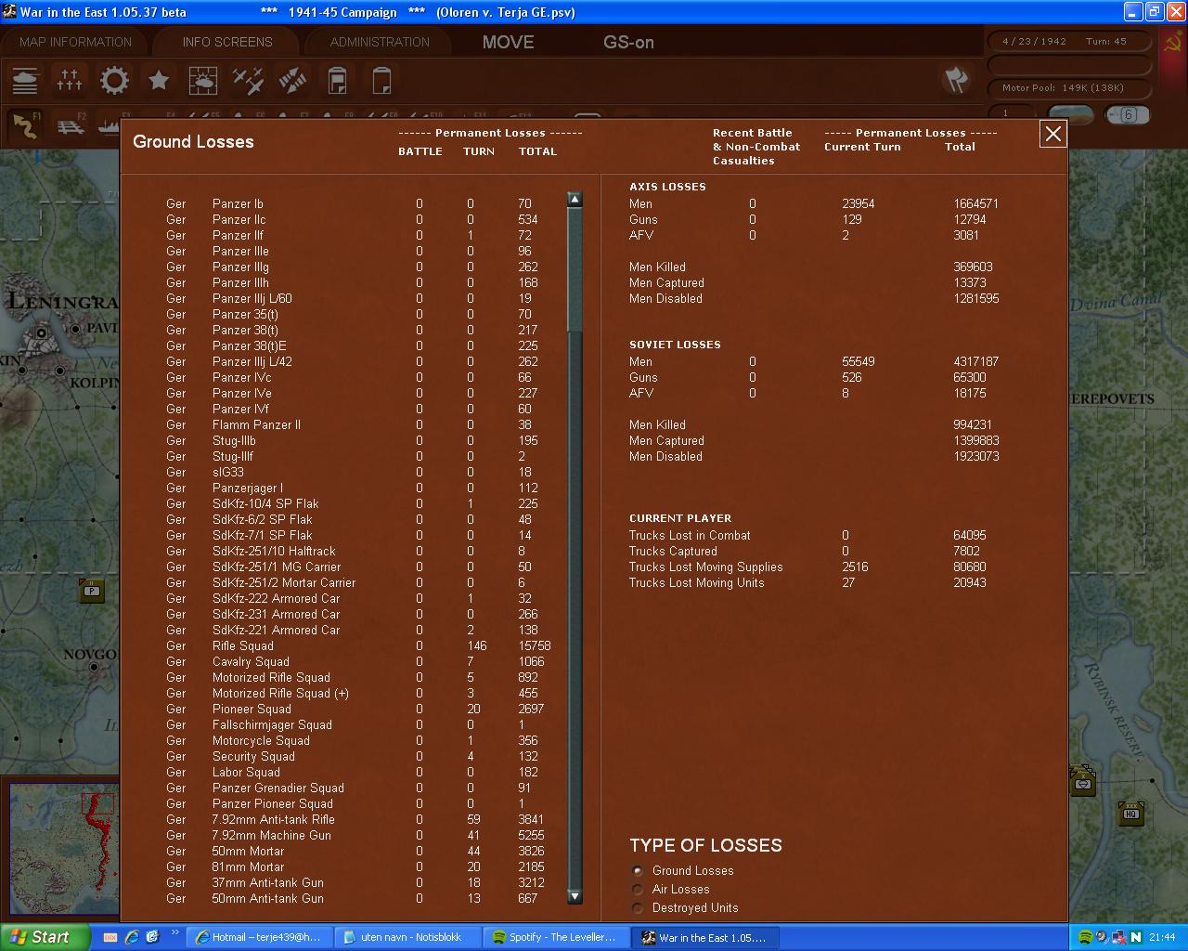Image resolution: width=1188 pixels, height=951 pixels.
Task: Click the satellite-shaped toolbar icon
Action: (x=292, y=81)
